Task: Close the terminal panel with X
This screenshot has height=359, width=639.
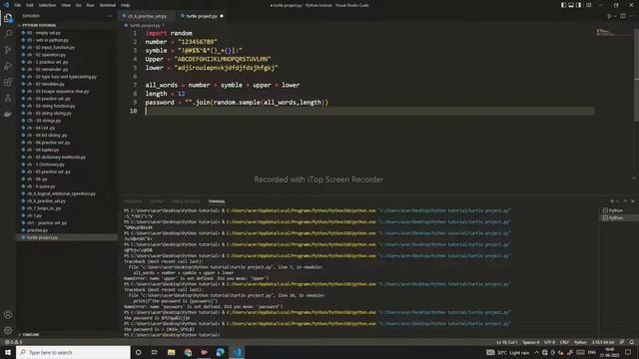Action: (633, 201)
